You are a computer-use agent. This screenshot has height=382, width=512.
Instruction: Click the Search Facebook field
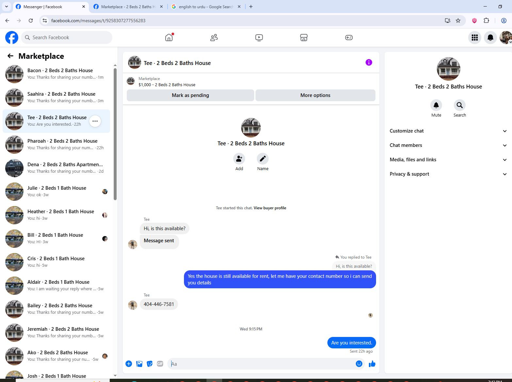(x=67, y=38)
